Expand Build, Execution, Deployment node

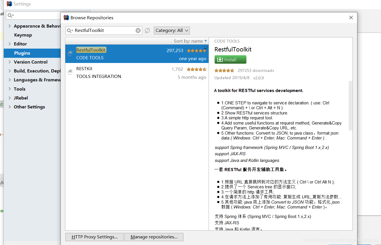click(x=9, y=71)
